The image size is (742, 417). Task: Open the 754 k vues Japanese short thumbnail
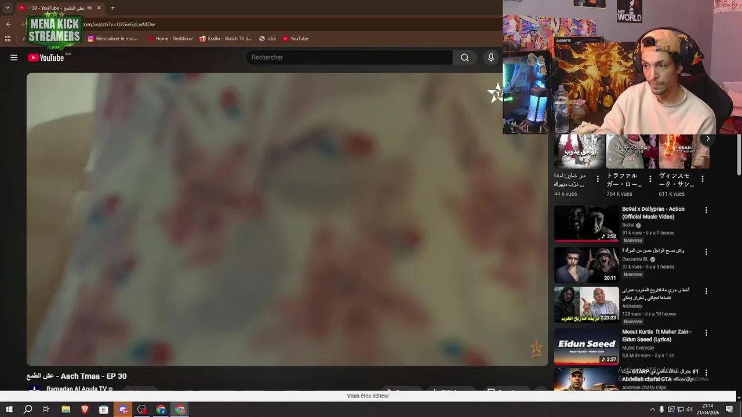click(x=631, y=151)
